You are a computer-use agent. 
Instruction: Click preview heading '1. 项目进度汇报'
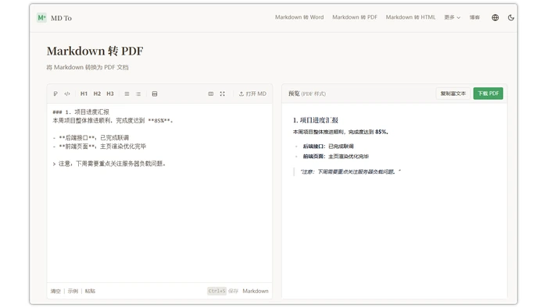[316, 120]
